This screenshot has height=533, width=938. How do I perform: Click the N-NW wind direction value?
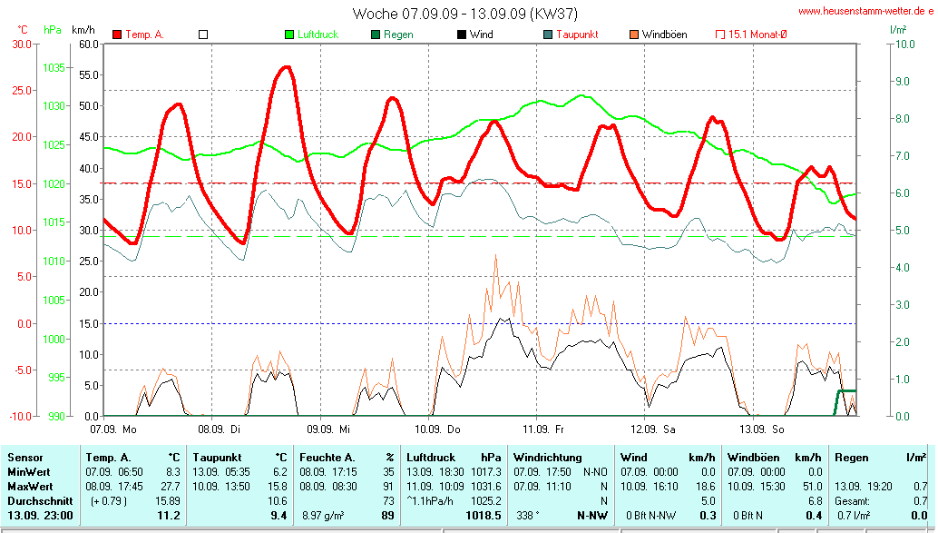(x=594, y=516)
